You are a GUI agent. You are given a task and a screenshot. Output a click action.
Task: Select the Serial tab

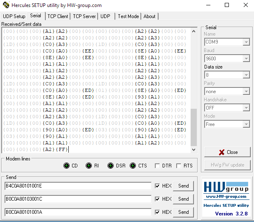36,16
